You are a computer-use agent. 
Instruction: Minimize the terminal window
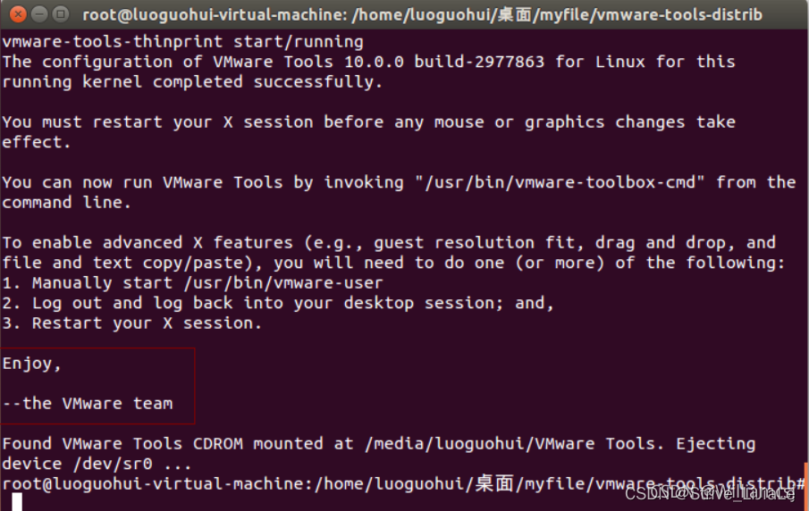click(x=38, y=14)
